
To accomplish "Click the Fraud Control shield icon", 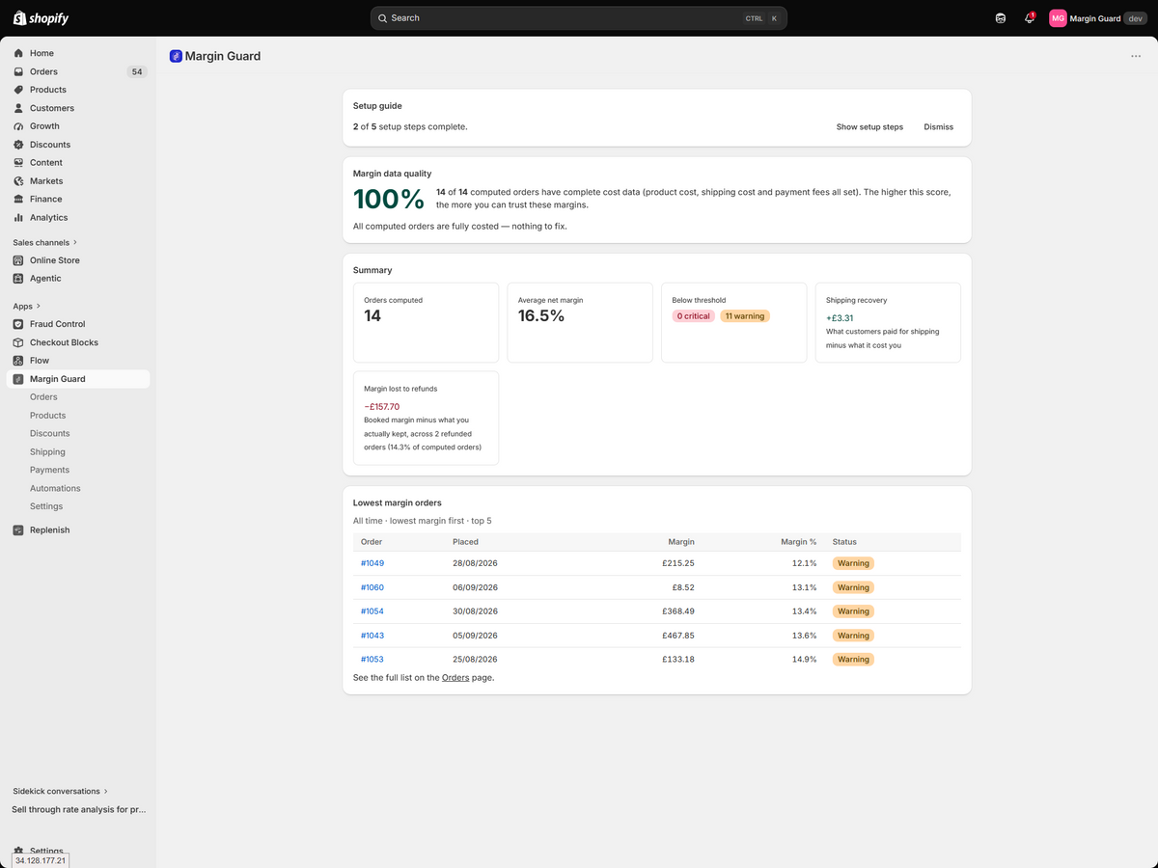I will tap(18, 324).
